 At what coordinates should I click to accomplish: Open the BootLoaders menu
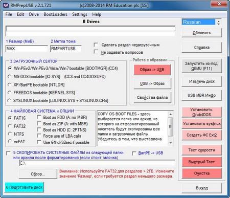pyautogui.click(x=55, y=14)
